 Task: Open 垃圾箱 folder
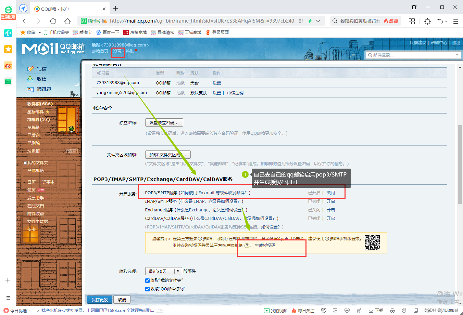(34, 151)
